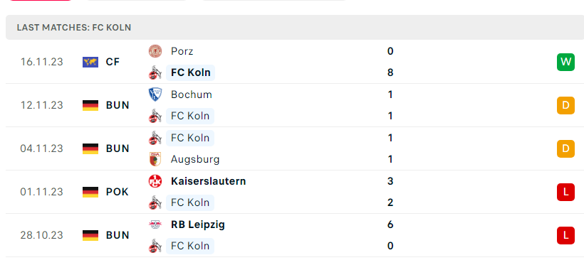This screenshot has width=584, height=265.
Task: Click the Bochum team crest icon
Action: [155, 94]
